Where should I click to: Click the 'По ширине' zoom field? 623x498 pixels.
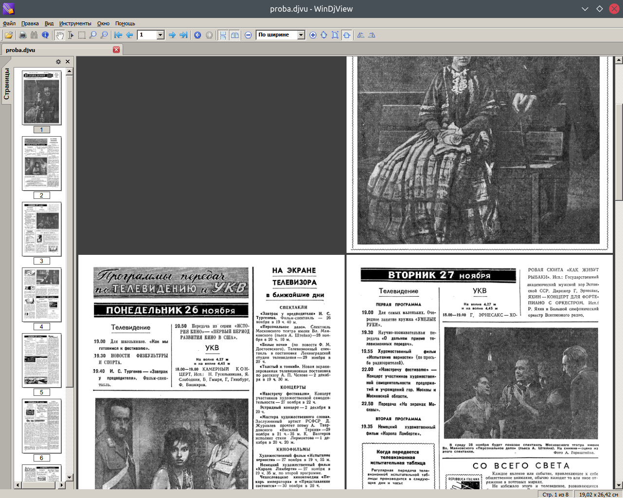276,35
